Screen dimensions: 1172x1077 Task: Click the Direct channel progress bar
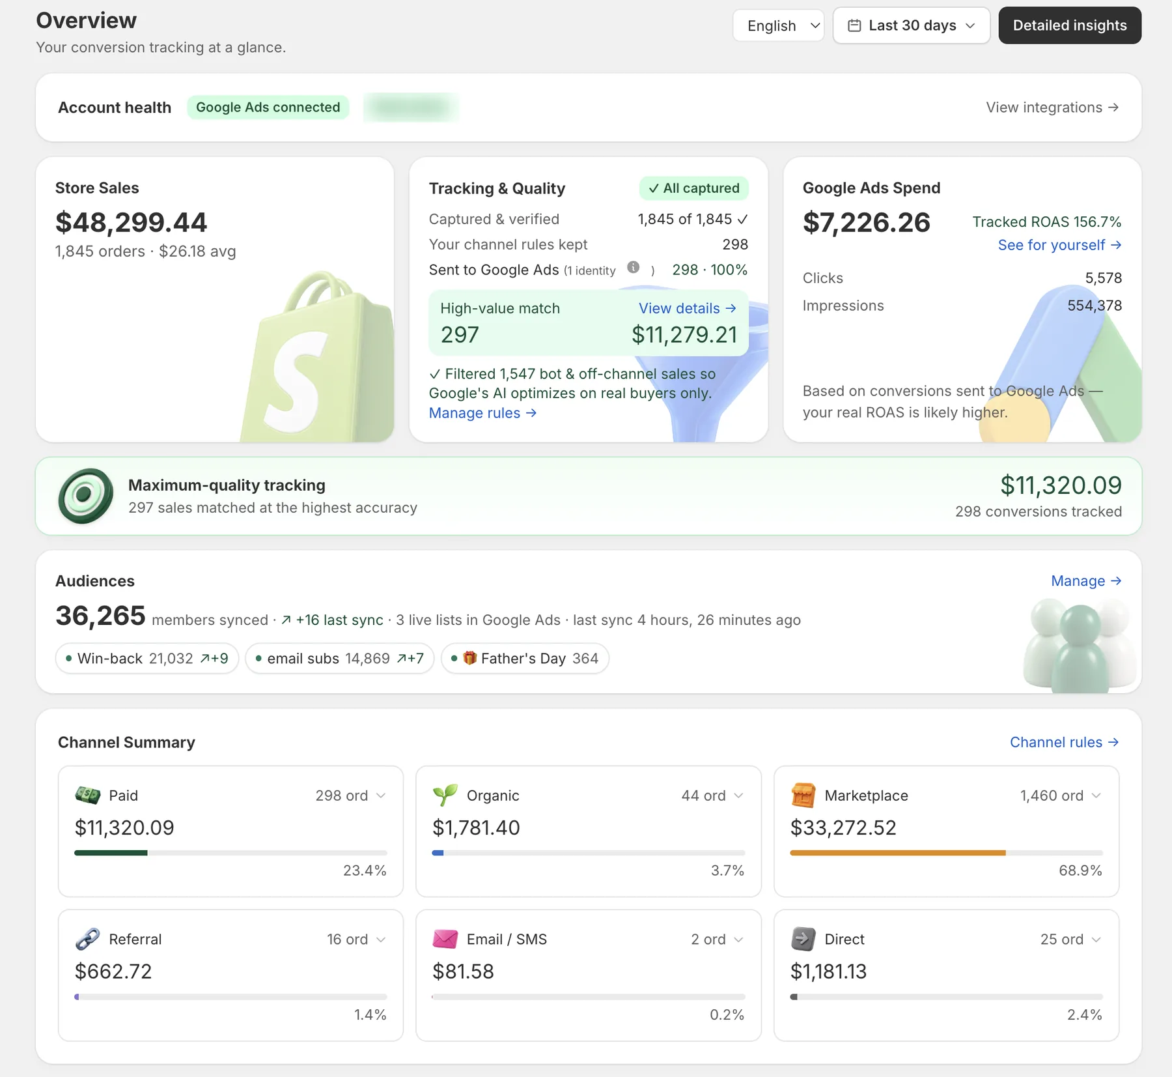coord(946,997)
